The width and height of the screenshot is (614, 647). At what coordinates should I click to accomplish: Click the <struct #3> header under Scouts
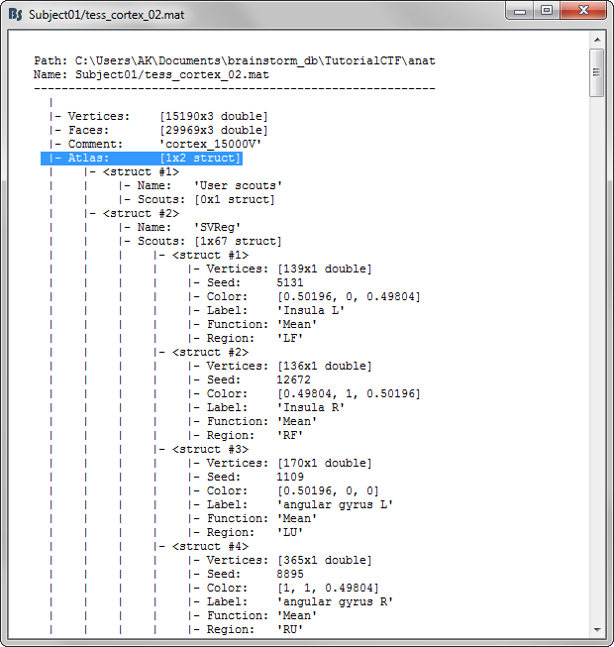[x=210, y=449]
